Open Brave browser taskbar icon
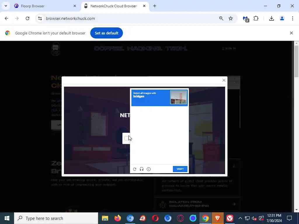 pyautogui.click(x=218, y=218)
